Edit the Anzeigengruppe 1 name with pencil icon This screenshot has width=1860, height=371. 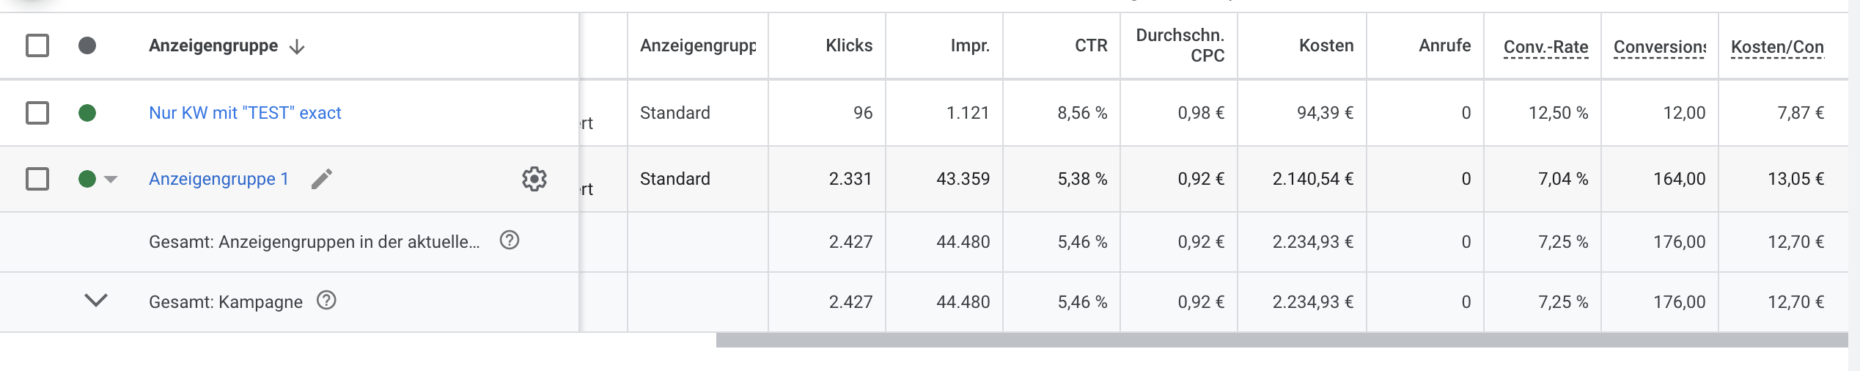tap(322, 179)
